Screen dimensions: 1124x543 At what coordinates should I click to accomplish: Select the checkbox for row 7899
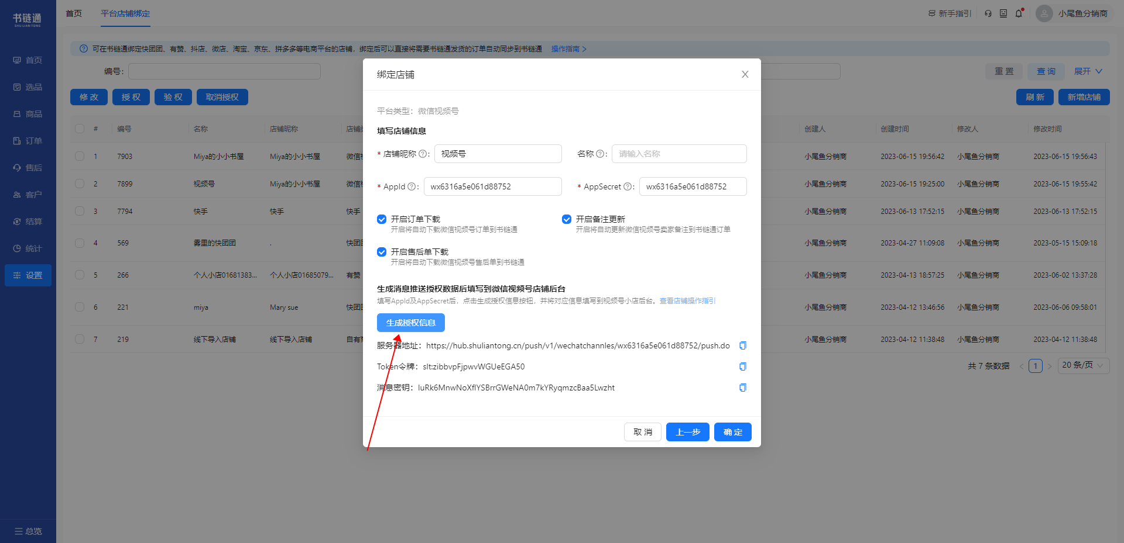[80, 184]
